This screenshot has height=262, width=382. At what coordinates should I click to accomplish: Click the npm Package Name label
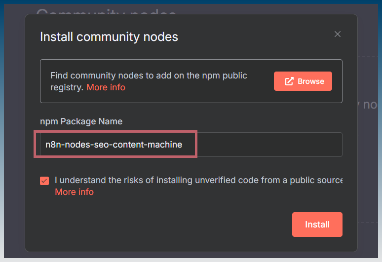81,121
